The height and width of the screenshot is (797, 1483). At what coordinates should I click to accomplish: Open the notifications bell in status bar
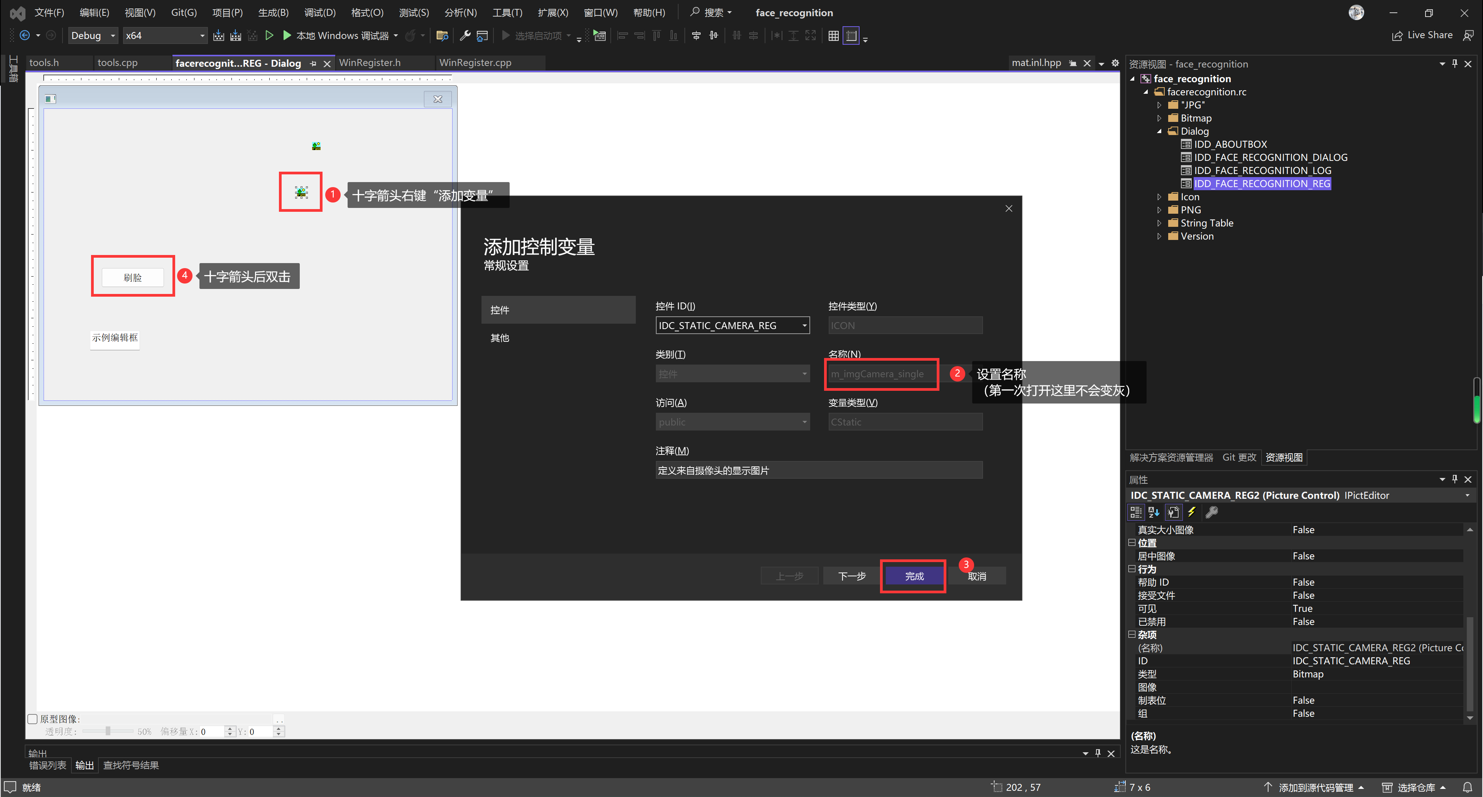(x=1468, y=787)
